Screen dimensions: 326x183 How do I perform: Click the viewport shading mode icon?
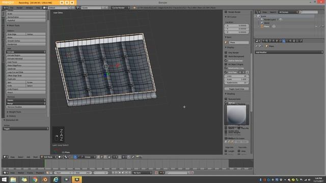point(60,157)
